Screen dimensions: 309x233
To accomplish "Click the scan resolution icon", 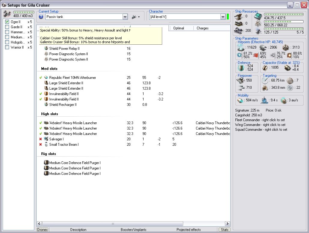I will [265, 88].
